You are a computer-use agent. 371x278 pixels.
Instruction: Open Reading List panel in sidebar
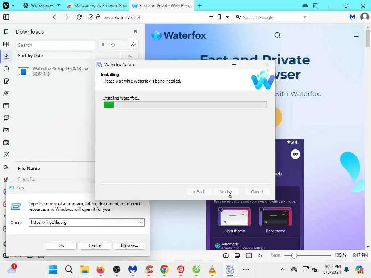coord(6,44)
